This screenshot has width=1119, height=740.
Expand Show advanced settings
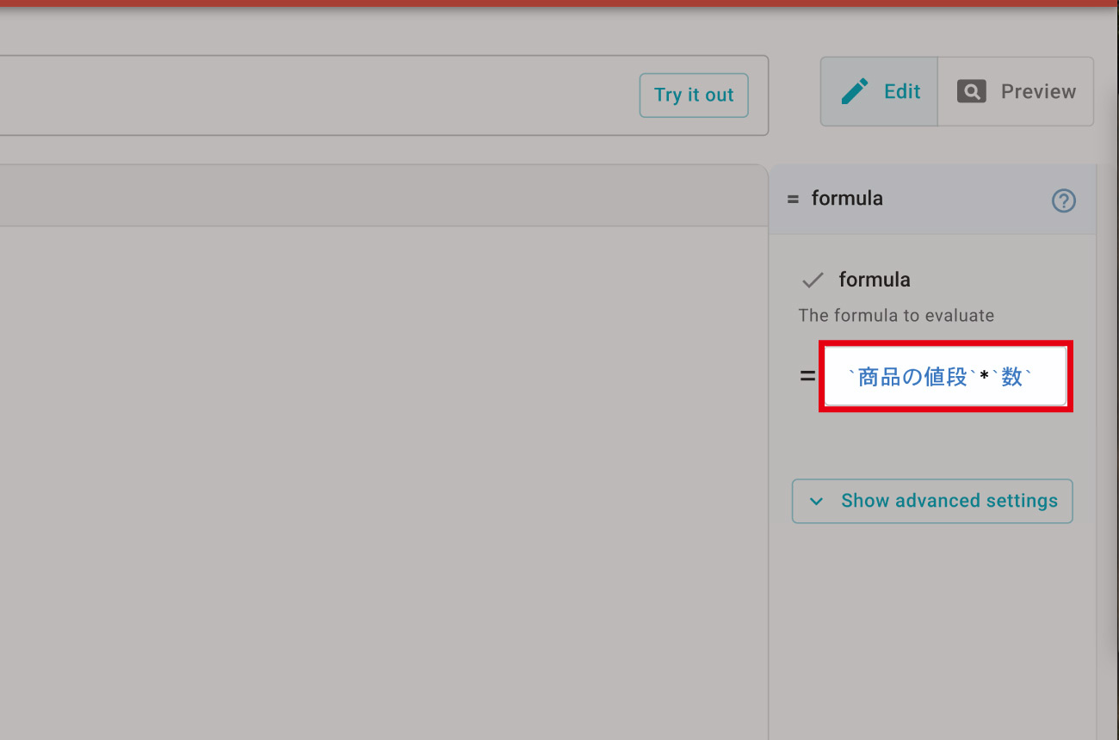tap(932, 501)
